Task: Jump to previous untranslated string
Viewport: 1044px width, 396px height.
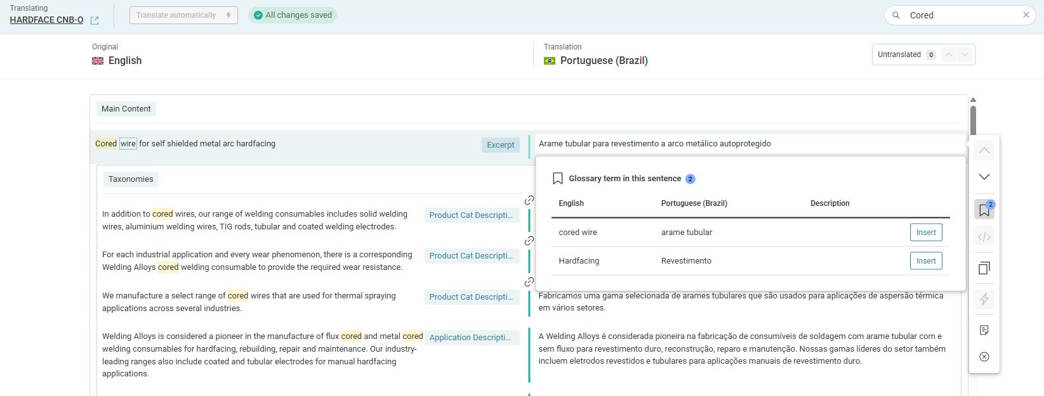Action: pyautogui.click(x=948, y=54)
